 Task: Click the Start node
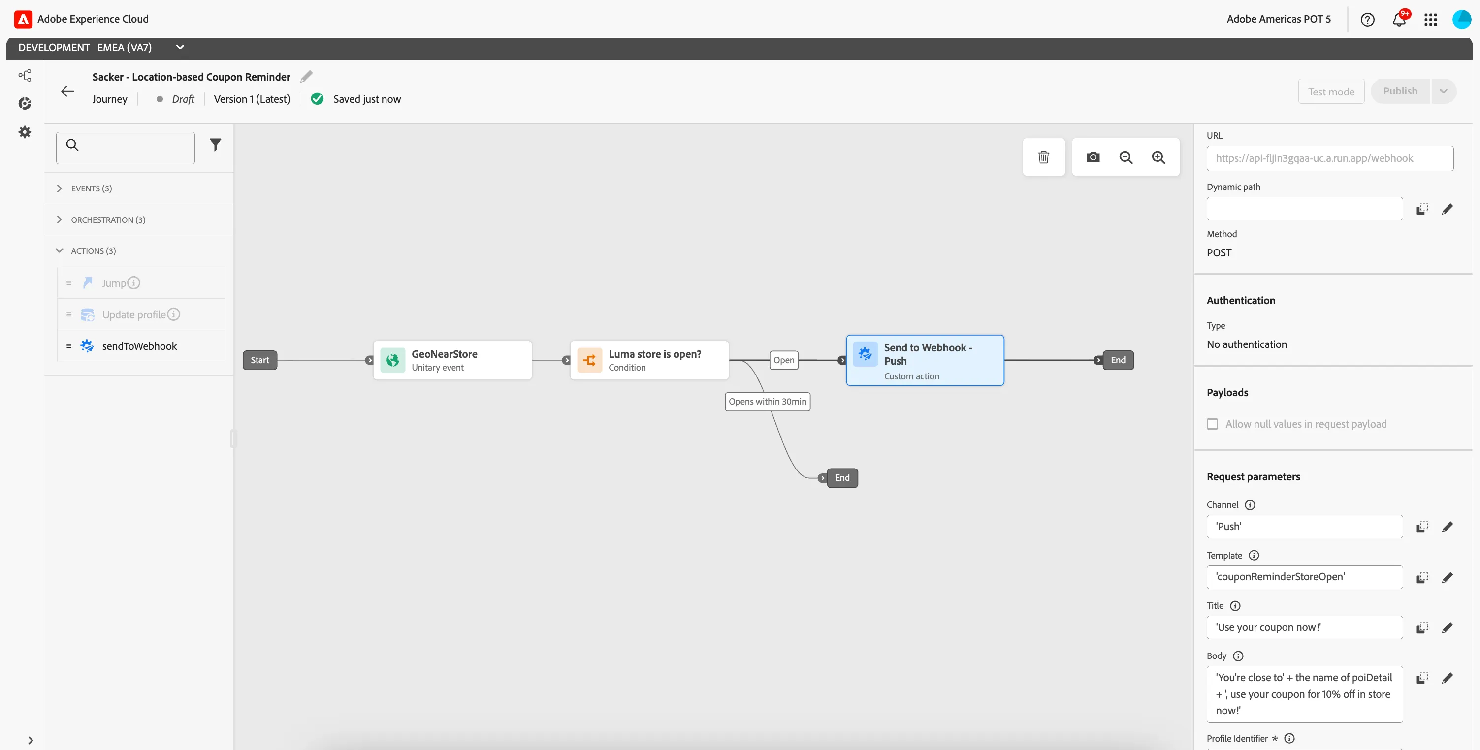click(x=259, y=360)
